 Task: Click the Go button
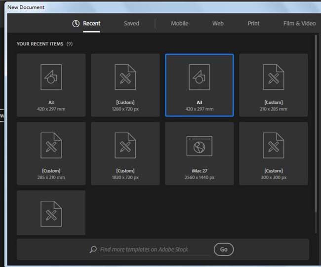pos(224,249)
